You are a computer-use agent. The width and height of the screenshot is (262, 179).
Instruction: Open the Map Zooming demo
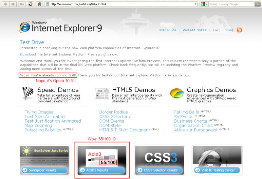[38, 126]
